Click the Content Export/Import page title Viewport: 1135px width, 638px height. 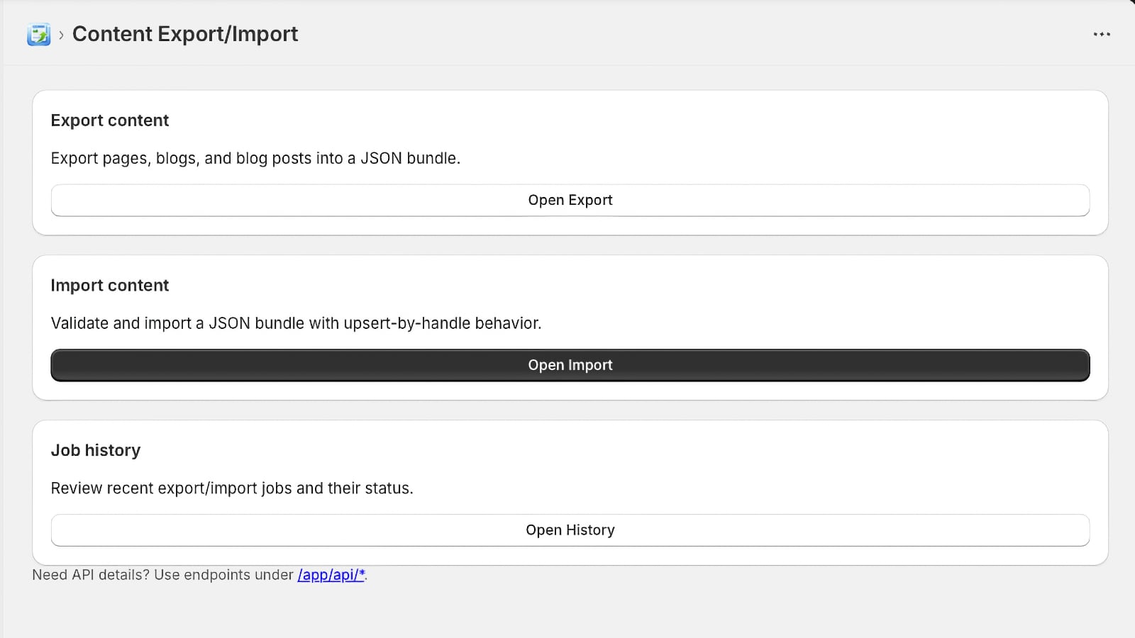pyautogui.click(x=185, y=34)
